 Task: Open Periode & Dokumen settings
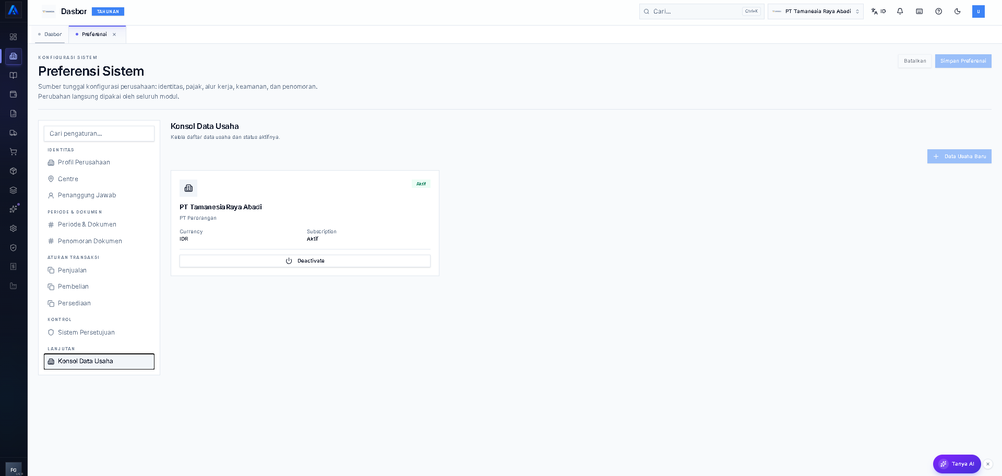(x=99, y=224)
